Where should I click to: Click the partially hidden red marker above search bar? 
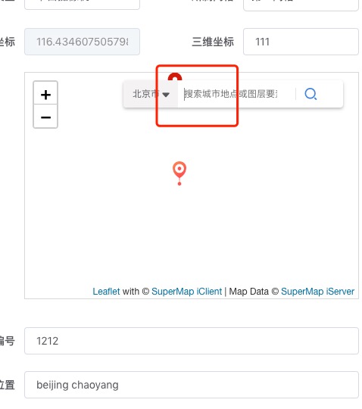[x=175, y=76]
